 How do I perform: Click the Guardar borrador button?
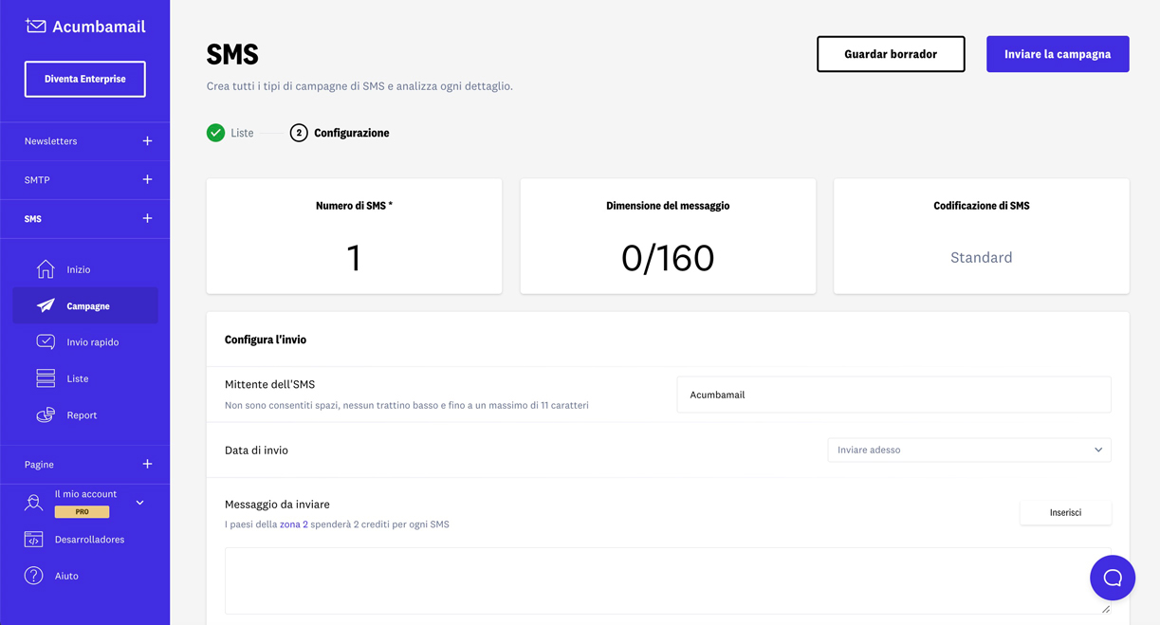coord(890,54)
